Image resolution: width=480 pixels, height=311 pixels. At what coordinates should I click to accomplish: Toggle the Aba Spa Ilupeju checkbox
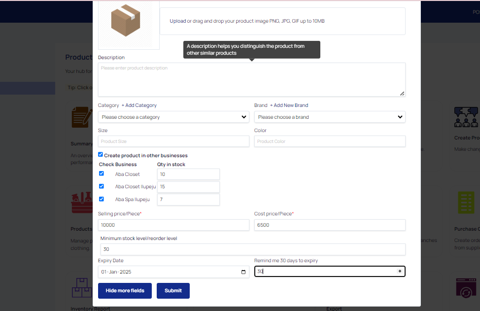[x=102, y=199]
